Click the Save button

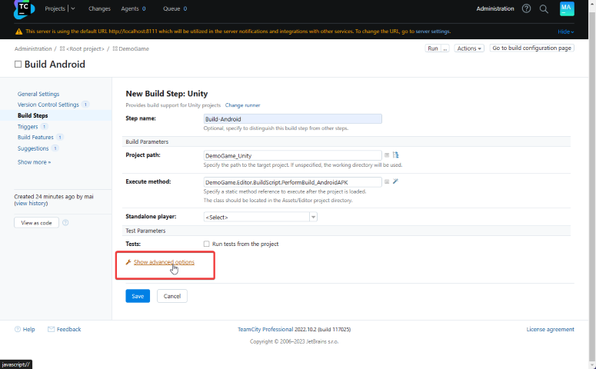click(x=138, y=296)
